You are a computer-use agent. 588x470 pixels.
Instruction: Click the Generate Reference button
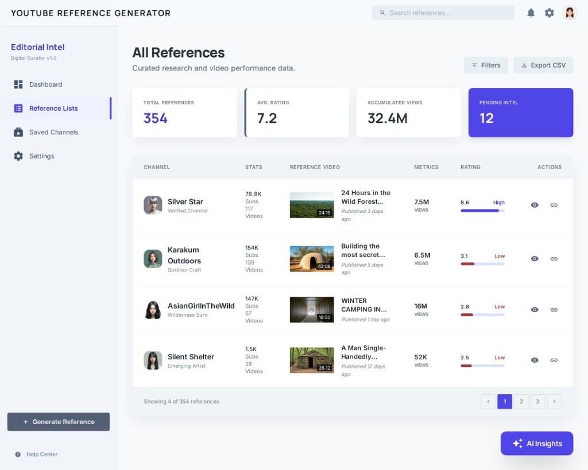click(59, 422)
